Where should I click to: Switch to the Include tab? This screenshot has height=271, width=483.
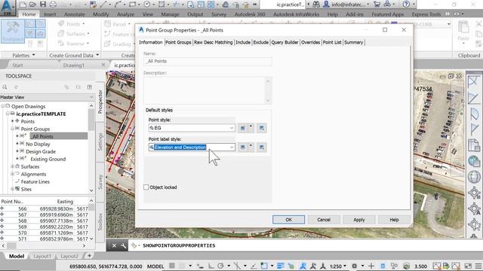[243, 42]
